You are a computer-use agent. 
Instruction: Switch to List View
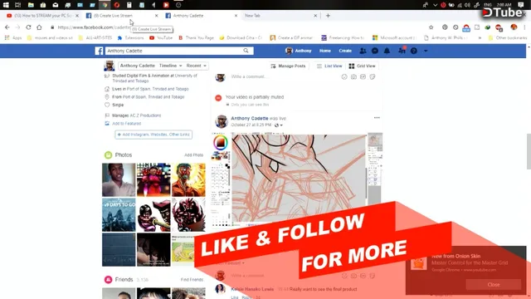(x=329, y=66)
